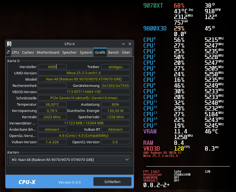Click the Hersteller field showing AMD
Screen dimensions: 236x192
[x=52, y=67]
